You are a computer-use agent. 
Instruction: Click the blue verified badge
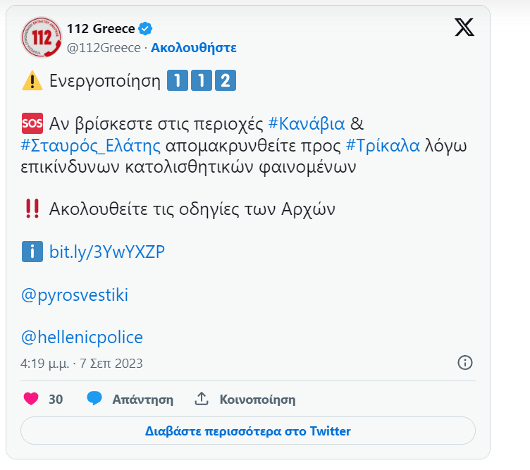(146, 29)
